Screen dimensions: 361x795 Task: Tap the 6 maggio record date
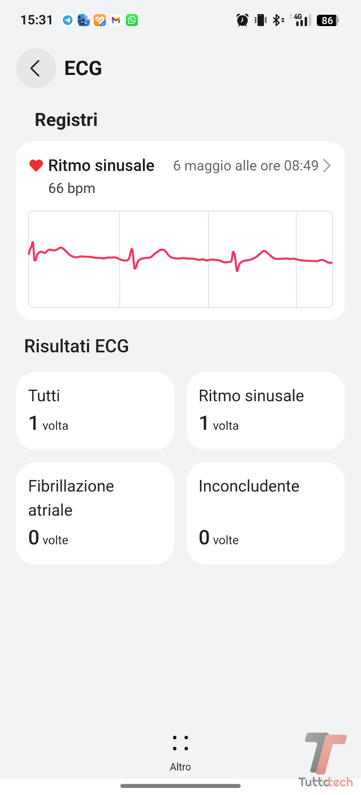245,166
